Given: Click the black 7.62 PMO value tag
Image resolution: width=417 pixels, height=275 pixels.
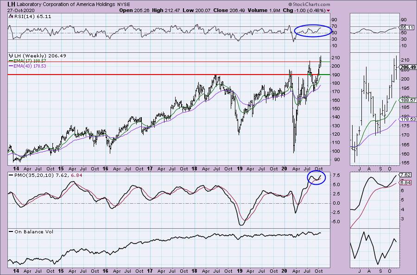Looking at the screenshot, I should click(x=405, y=175).
